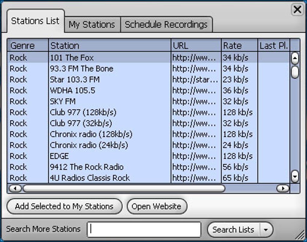This screenshot has height=242, width=307.
Task: Click the vertical scrollbar thumb
Action: click(x=295, y=72)
